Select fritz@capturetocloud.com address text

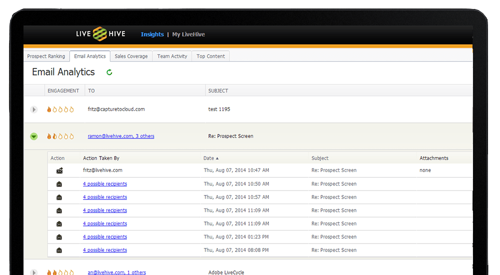coord(116,109)
